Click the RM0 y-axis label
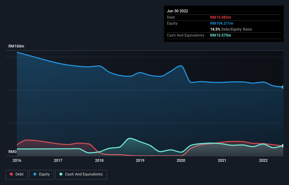The width and height of the screenshot is (289, 185). click(13, 152)
